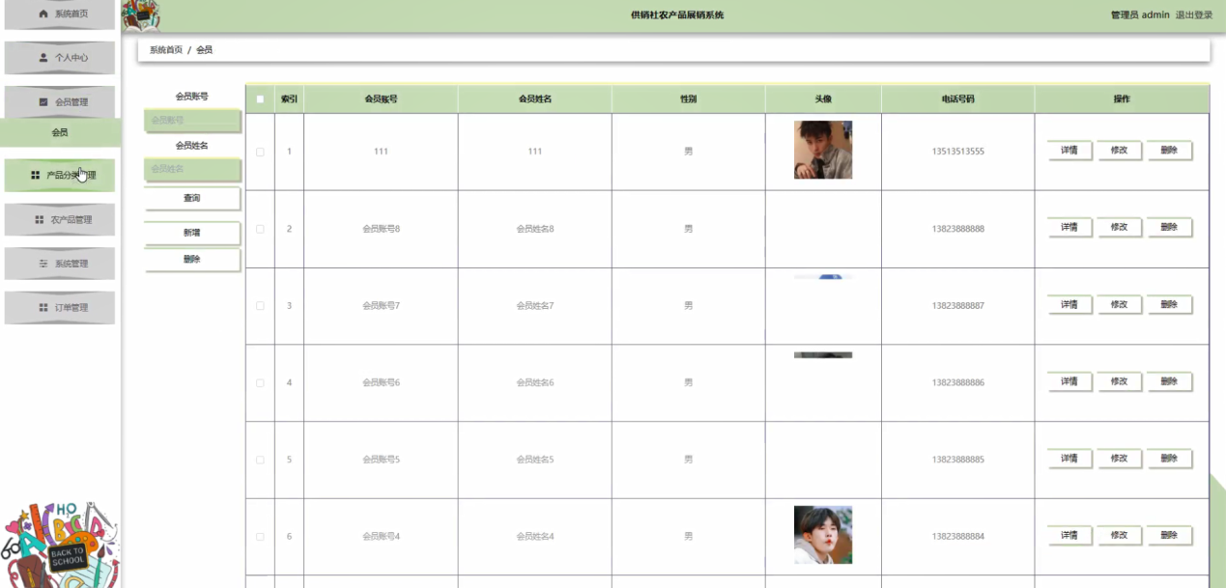The width and height of the screenshot is (1226, 588).
Task: Click the sliders icon beside 系统管理
Action: 43,264
